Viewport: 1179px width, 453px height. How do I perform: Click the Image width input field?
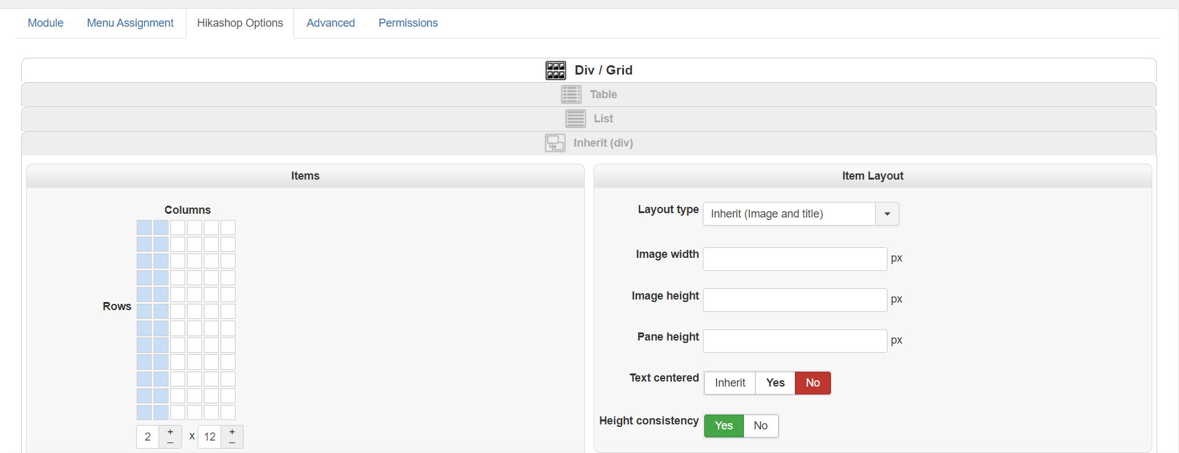coord(794,259)
